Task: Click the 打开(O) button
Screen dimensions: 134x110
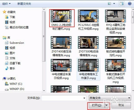Action: coord(97,105)
